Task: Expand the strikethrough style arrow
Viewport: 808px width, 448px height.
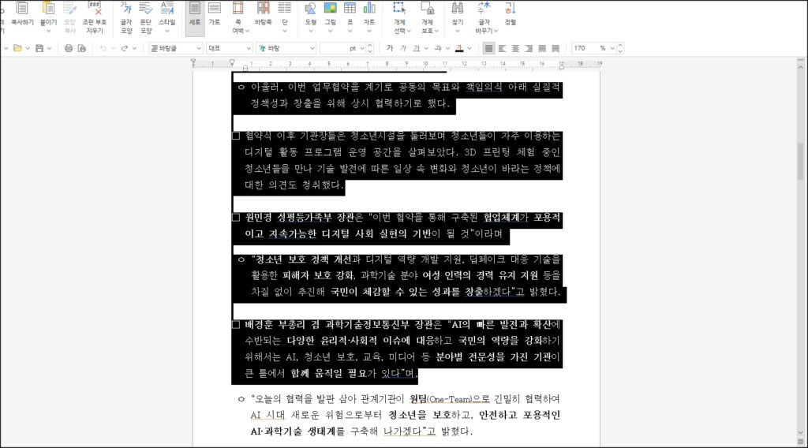Action: coord(447,48)
